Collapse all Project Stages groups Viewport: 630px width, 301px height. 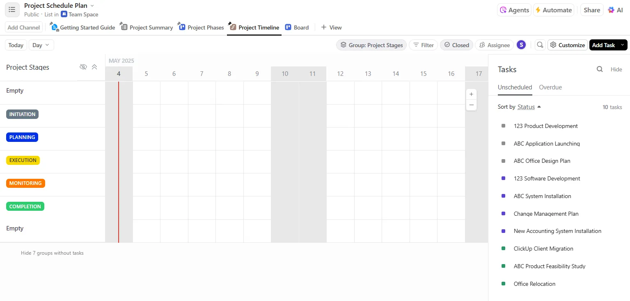[94, 67]
